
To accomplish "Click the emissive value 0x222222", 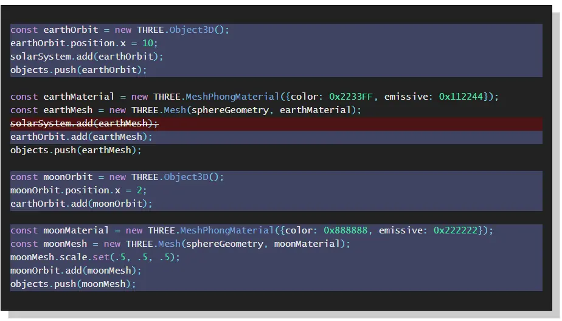I will pyautogui.click(x=456, y=230).
